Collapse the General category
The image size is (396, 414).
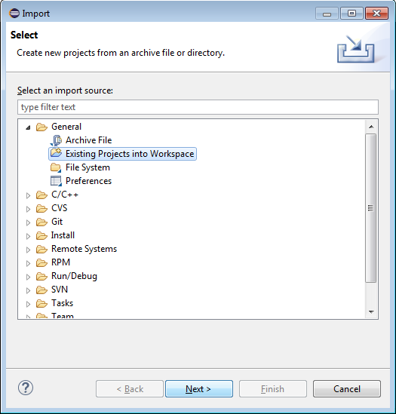click(28, 127)
